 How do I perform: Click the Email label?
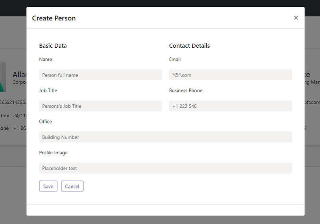pos(175,59)
